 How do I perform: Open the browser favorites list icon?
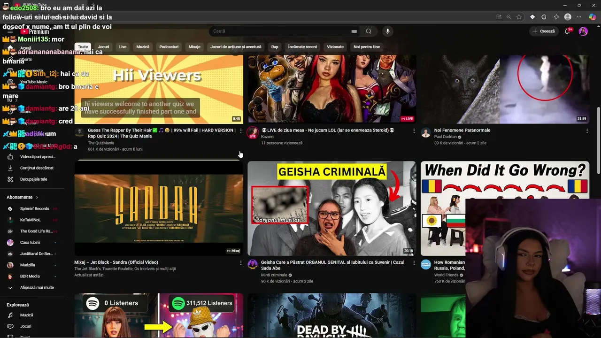(x=556, y=17)
